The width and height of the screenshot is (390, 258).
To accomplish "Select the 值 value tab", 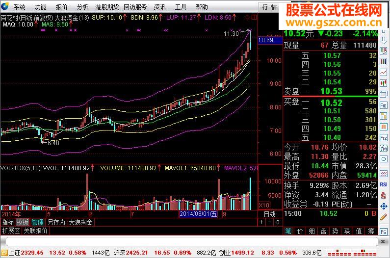I will point(359,231).
